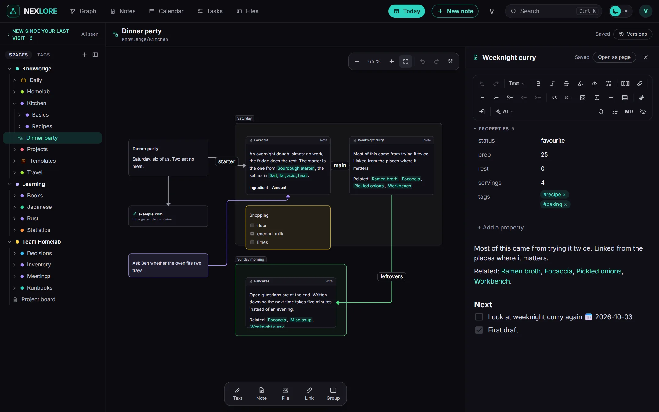Image resolution: width=659 pixels, height=412 pixels.
Task: Zoom out of the canvas
Action: click(x=357, y=61)
